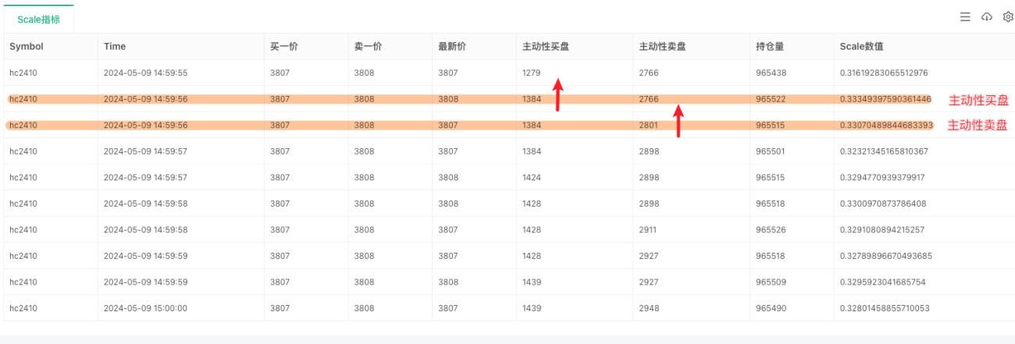Click the cloud download icon
The height and width of the screenshot is (344, 1015).
click(x=986, y=16)
